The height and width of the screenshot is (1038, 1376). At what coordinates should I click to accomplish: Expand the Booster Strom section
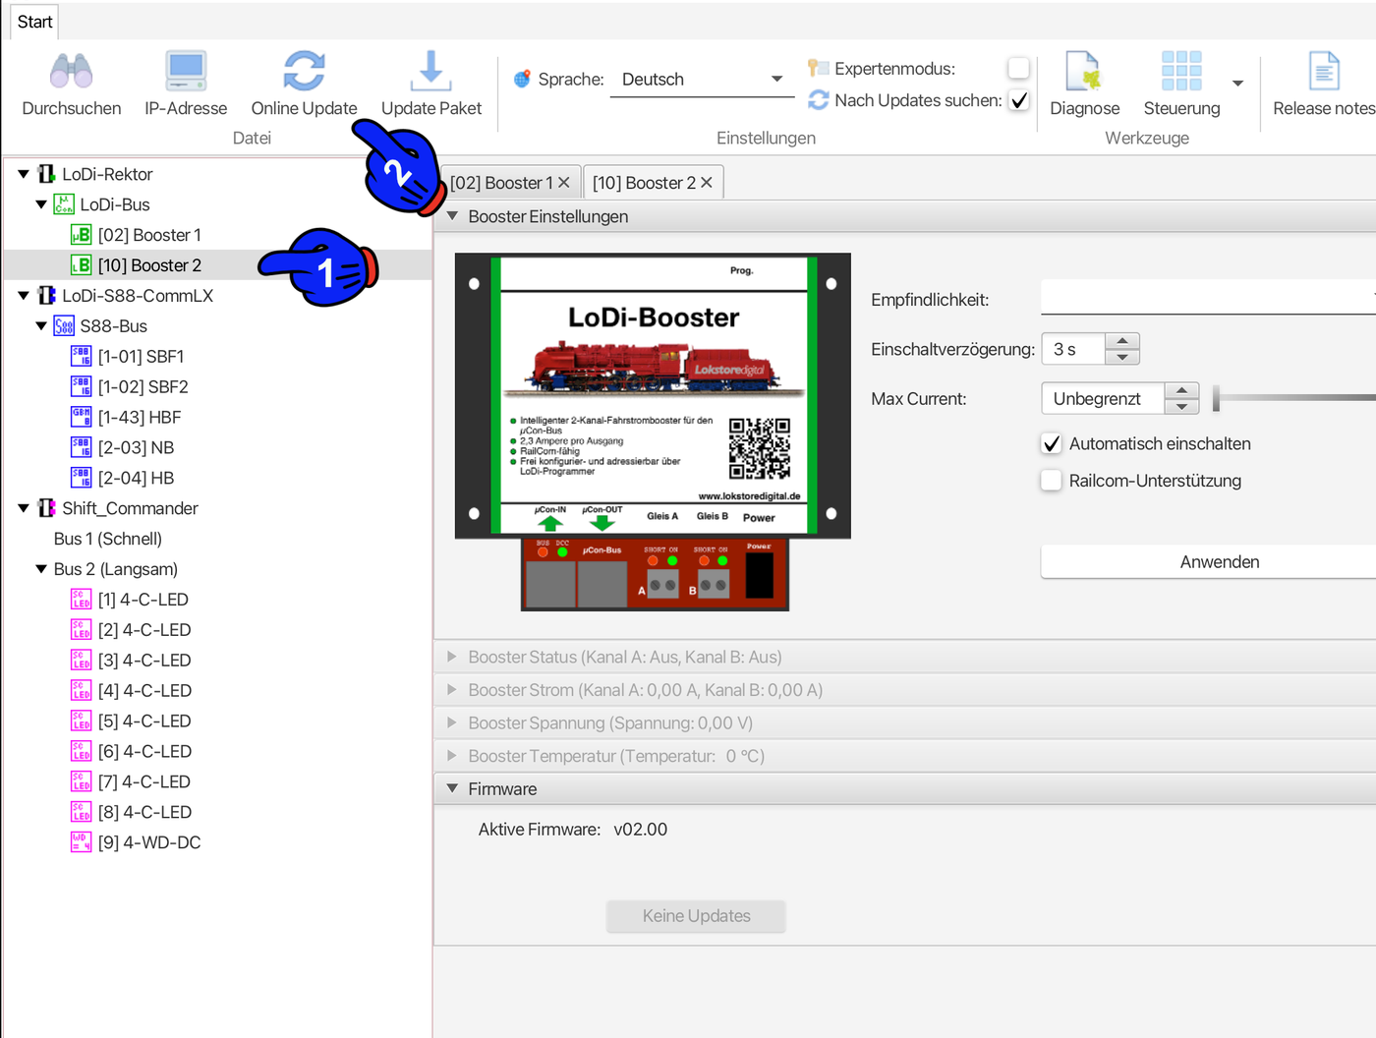coord(452,690)
